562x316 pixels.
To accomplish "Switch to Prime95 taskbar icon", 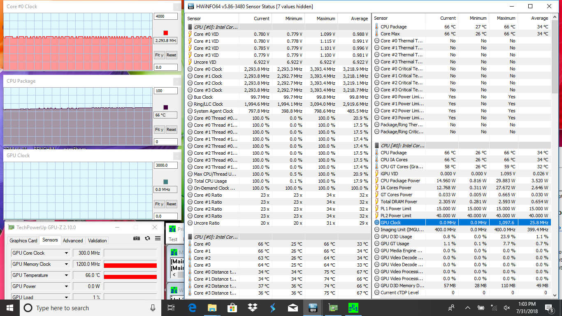I will [353, 308].
